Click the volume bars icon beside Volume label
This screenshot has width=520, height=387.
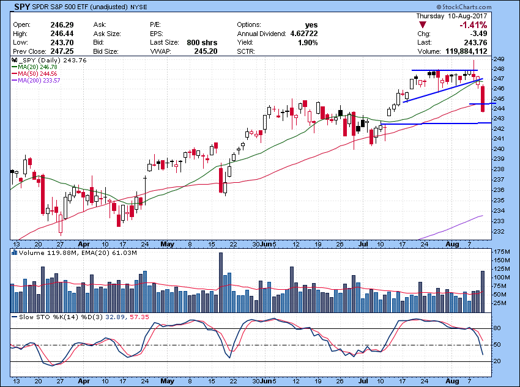[x=14, y=253]
